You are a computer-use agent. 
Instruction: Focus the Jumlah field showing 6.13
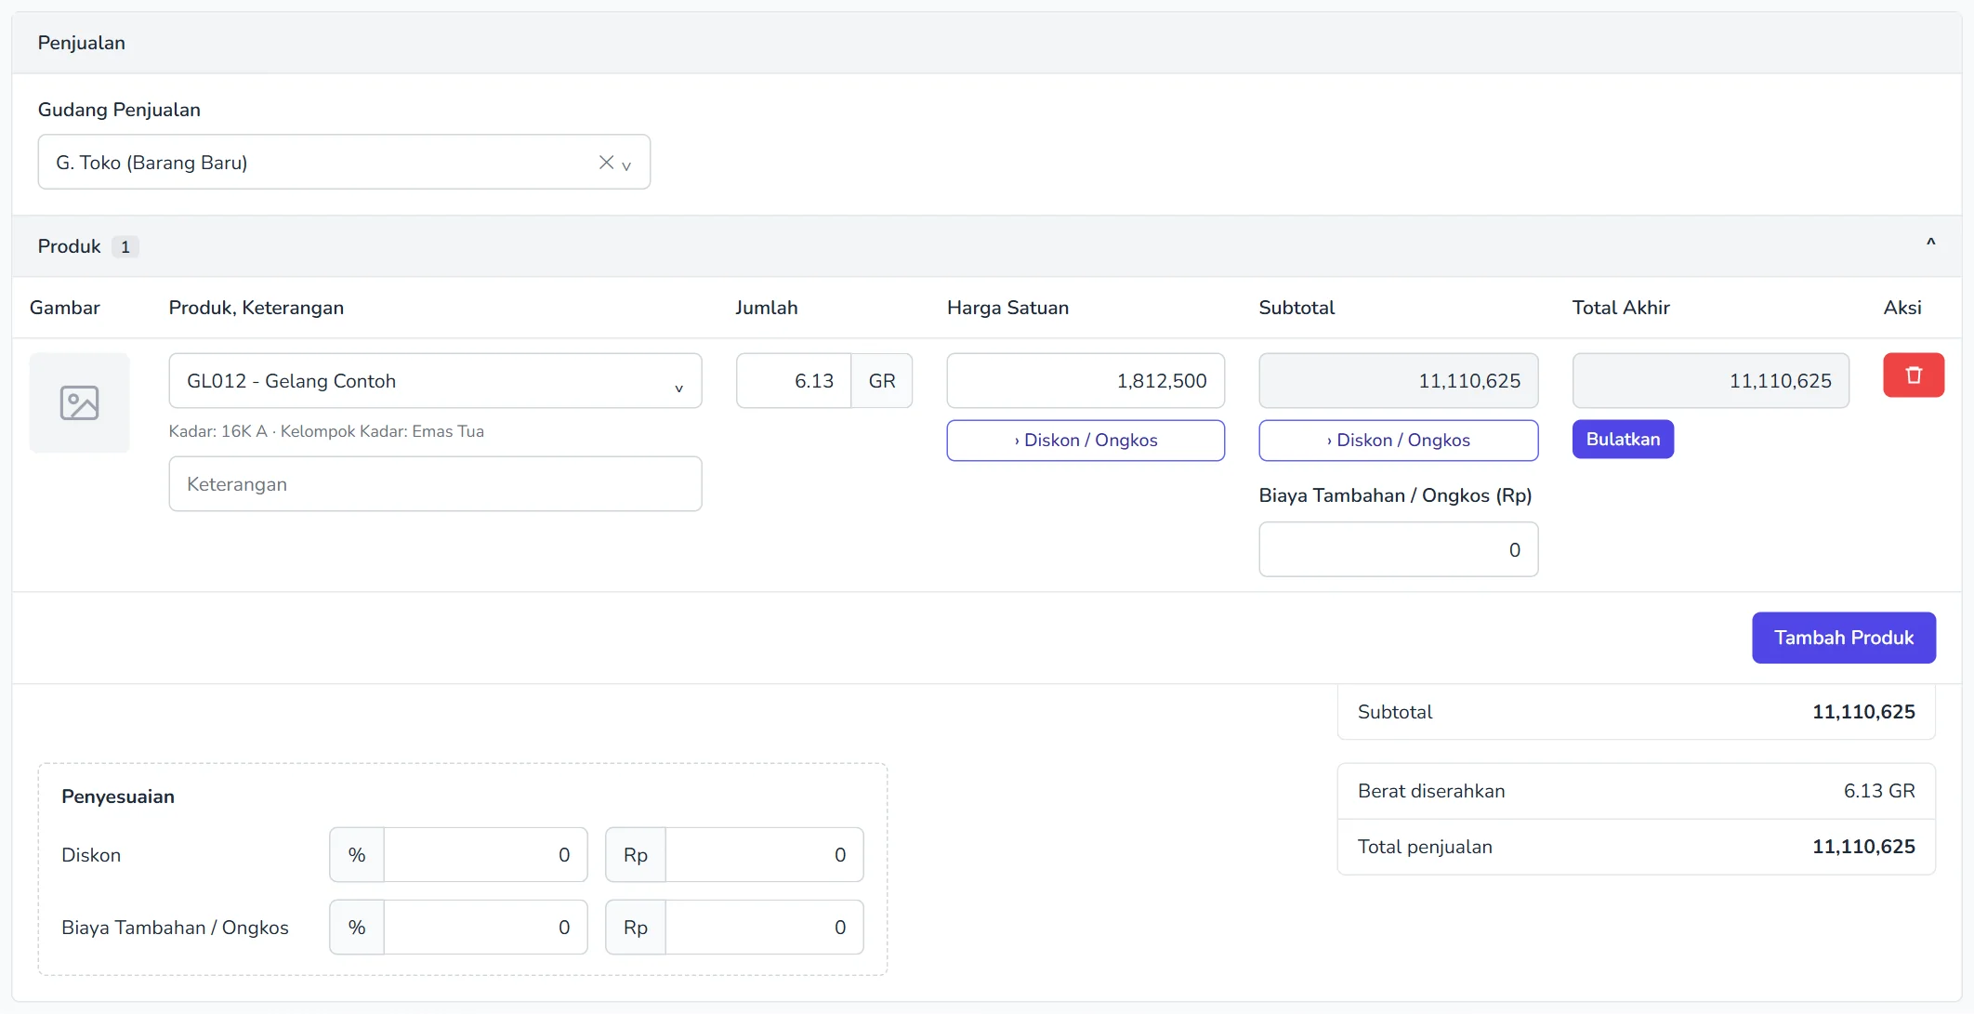(794, 381)
